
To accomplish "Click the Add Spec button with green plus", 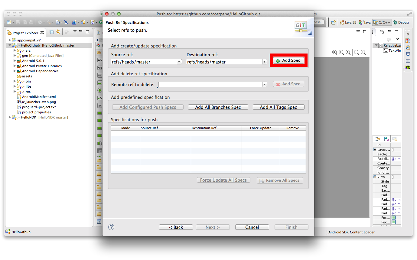I will coord(288,60).
